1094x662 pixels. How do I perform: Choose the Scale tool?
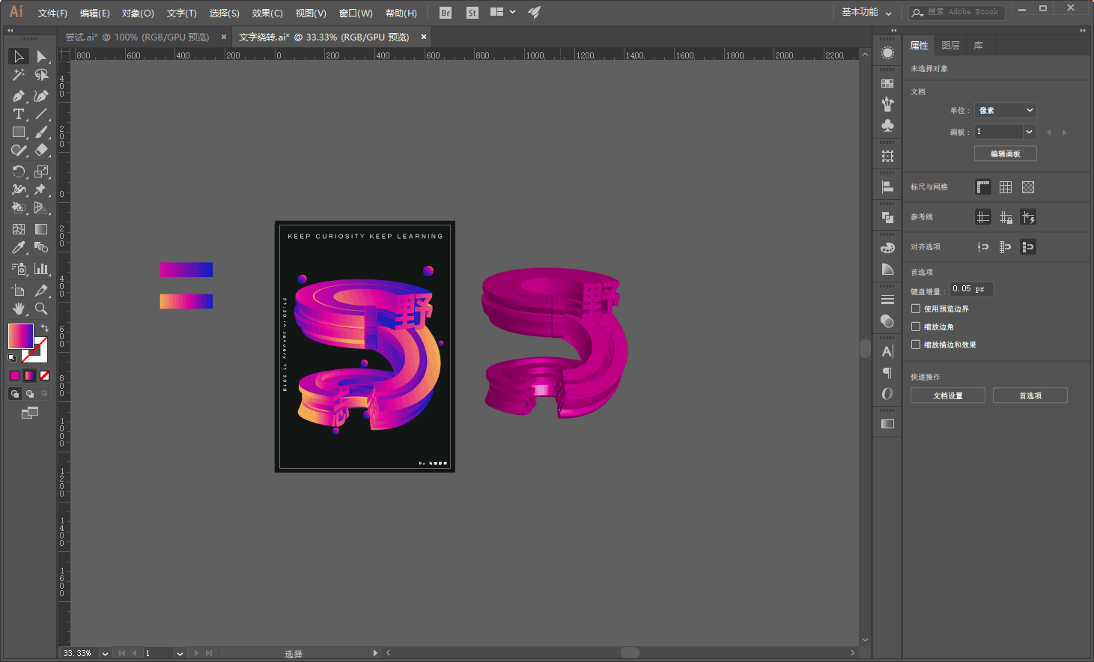(41, 171)
